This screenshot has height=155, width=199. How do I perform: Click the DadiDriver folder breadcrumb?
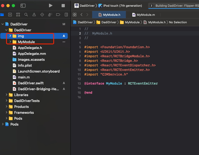point(106,22)
